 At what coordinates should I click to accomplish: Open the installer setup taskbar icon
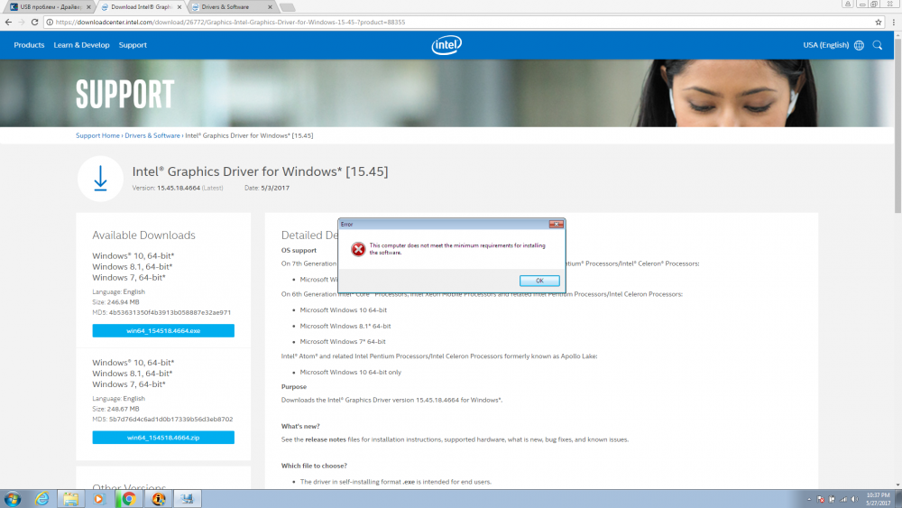pyautogui.click(x=188, y=499)
